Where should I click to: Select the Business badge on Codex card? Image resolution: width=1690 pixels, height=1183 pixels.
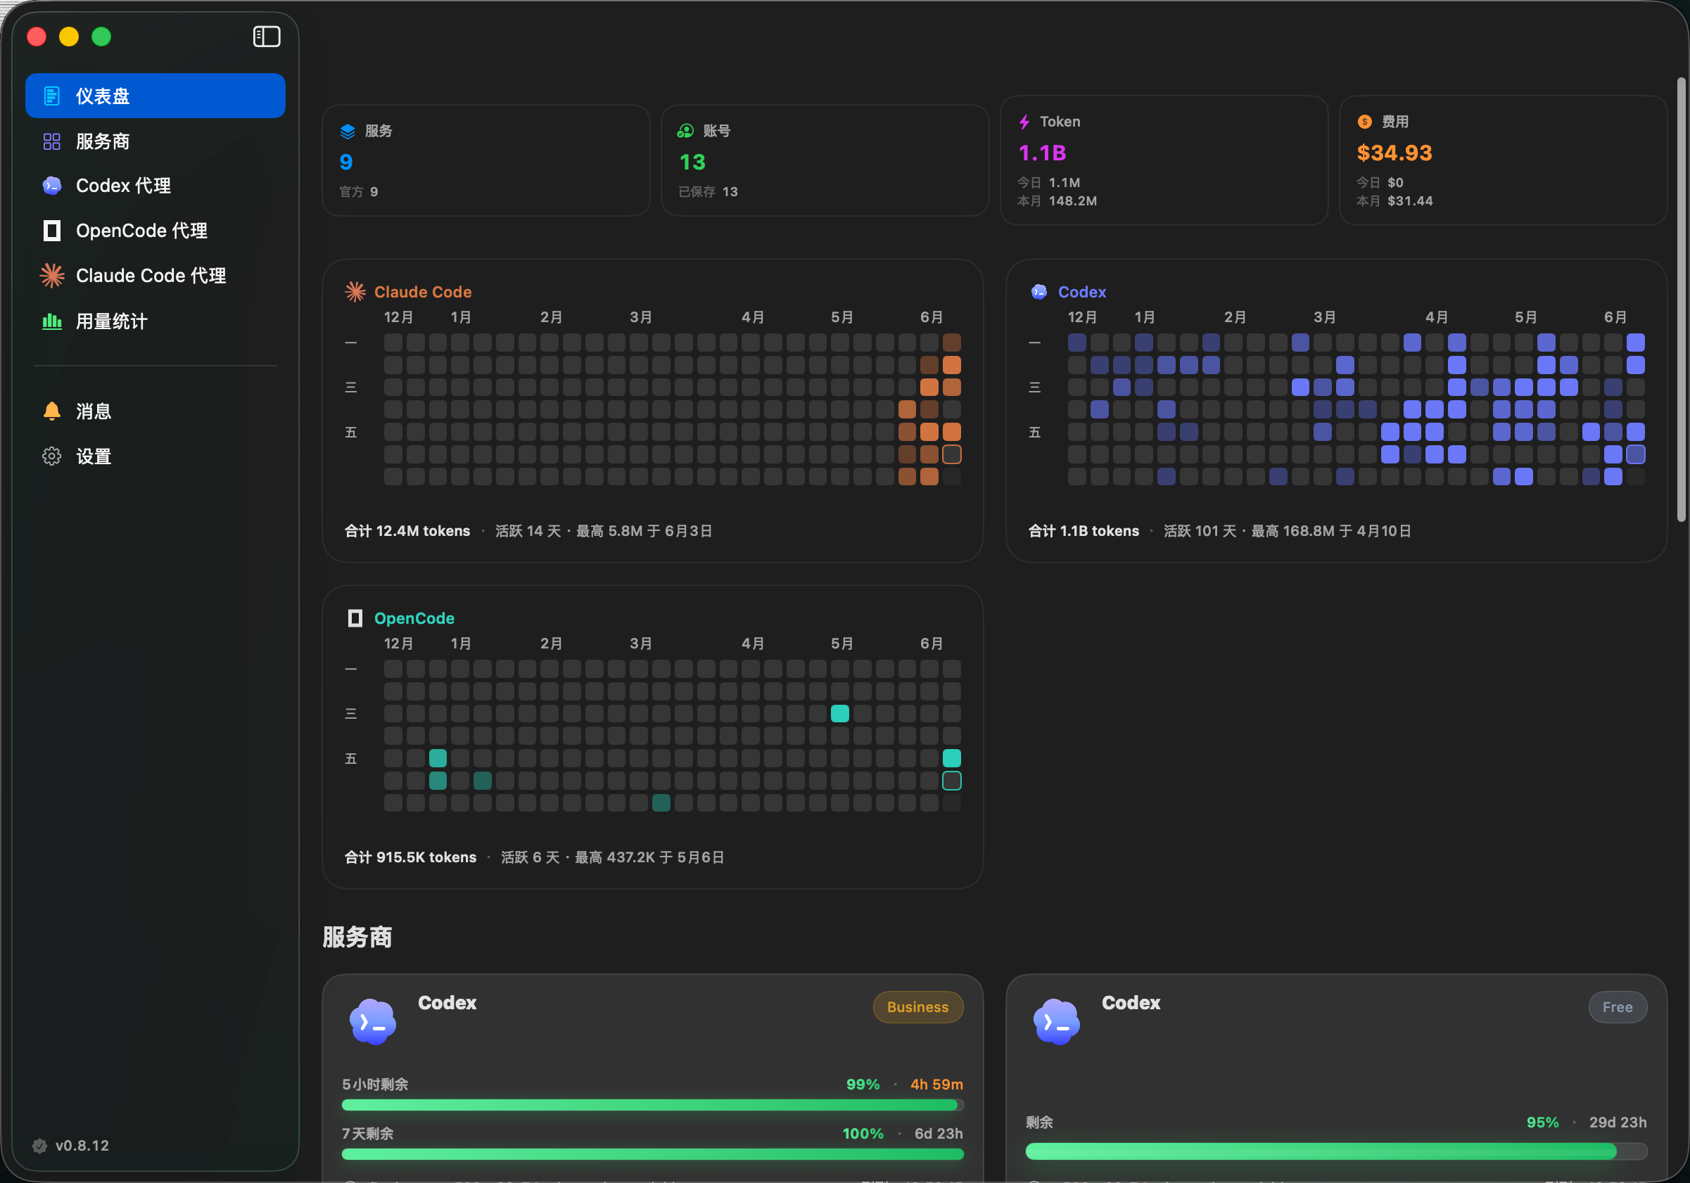tap(918, 1007)
